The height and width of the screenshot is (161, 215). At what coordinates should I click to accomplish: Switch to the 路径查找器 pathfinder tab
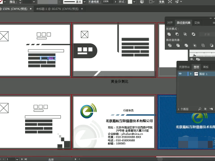[184, 23]
